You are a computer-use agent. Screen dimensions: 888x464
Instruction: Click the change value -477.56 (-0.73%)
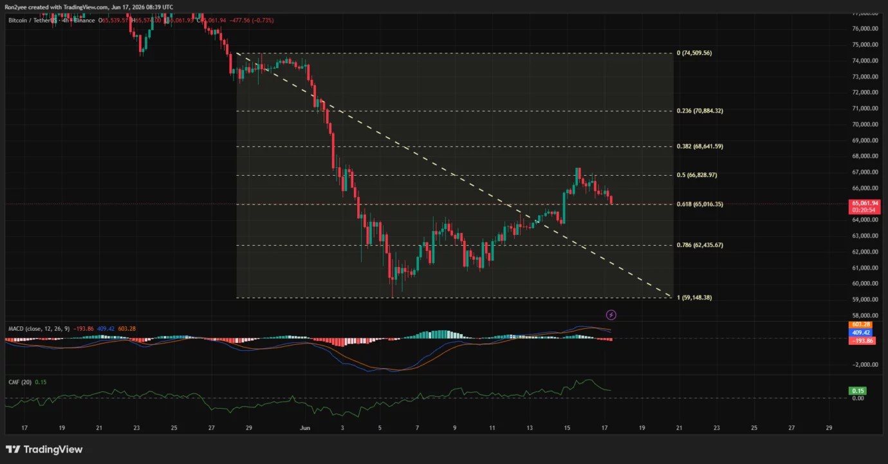click(251, 21)
